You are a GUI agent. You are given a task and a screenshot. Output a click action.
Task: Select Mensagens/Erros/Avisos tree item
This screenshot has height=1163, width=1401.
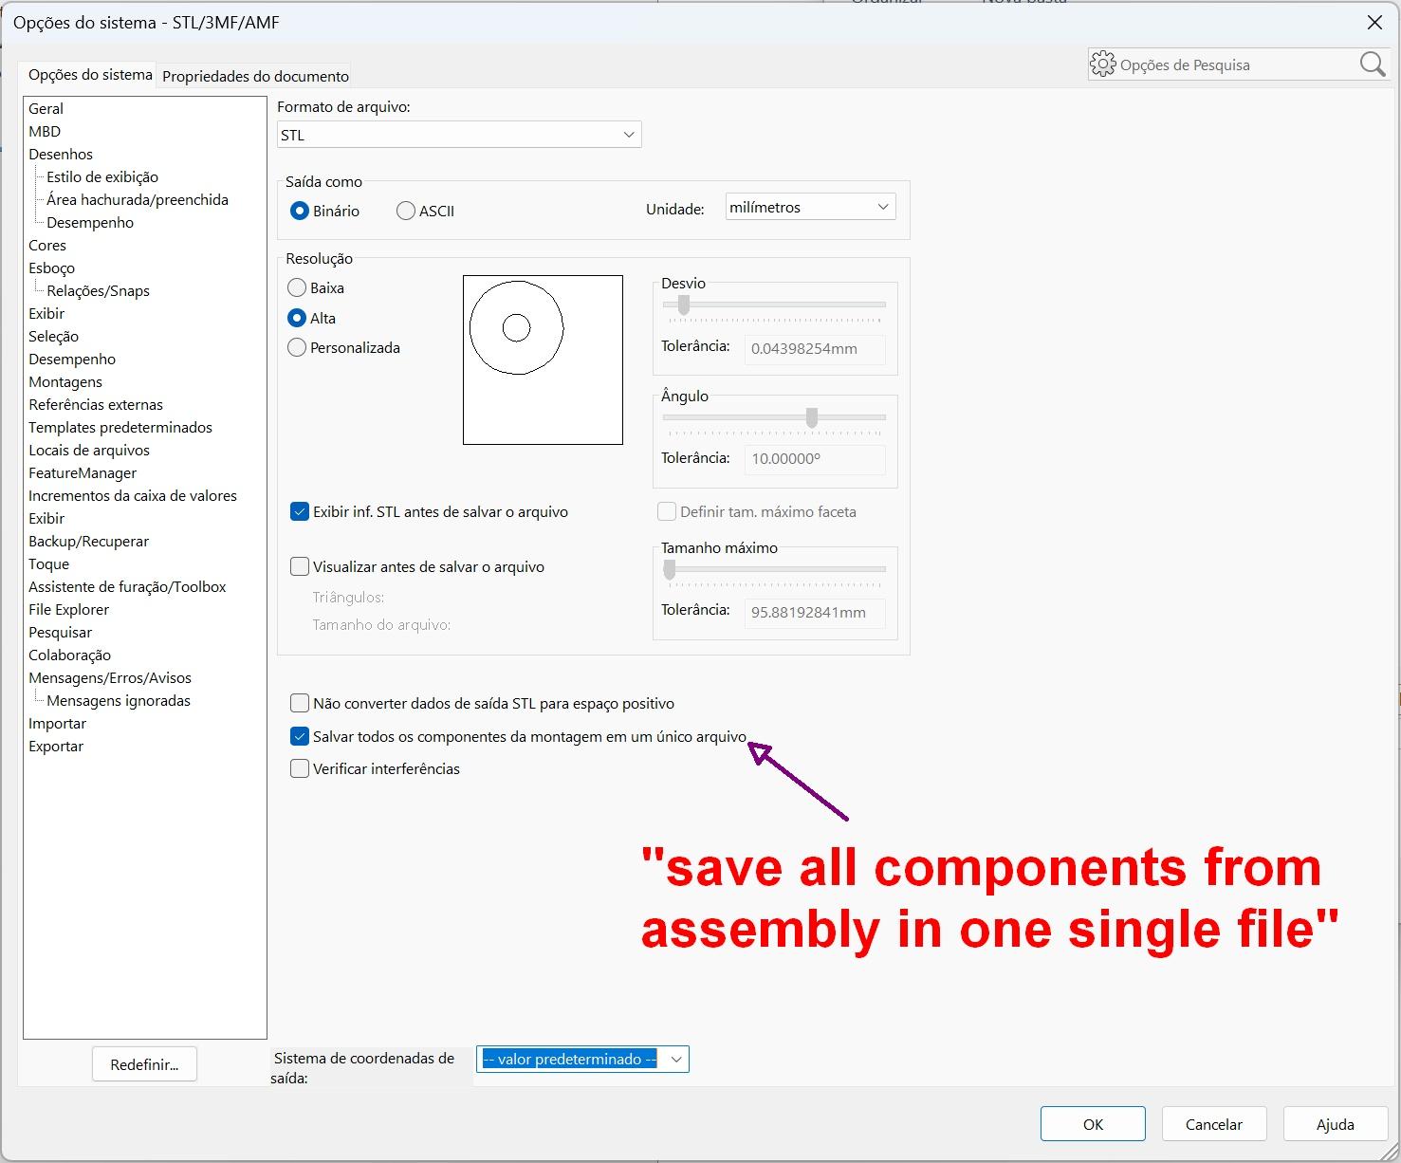tap(110, 677)
